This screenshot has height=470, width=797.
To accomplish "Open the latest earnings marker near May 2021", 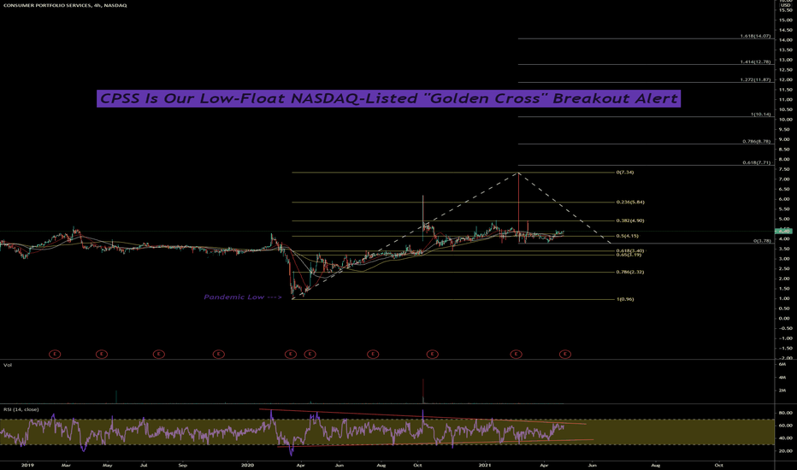I will coord(565,354).
